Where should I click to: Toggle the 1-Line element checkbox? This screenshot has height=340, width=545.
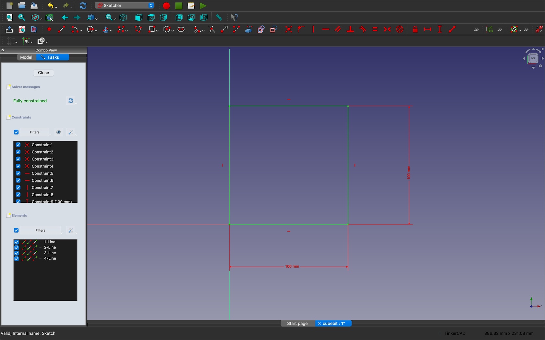pyautogui.click(x=17, y=242)
